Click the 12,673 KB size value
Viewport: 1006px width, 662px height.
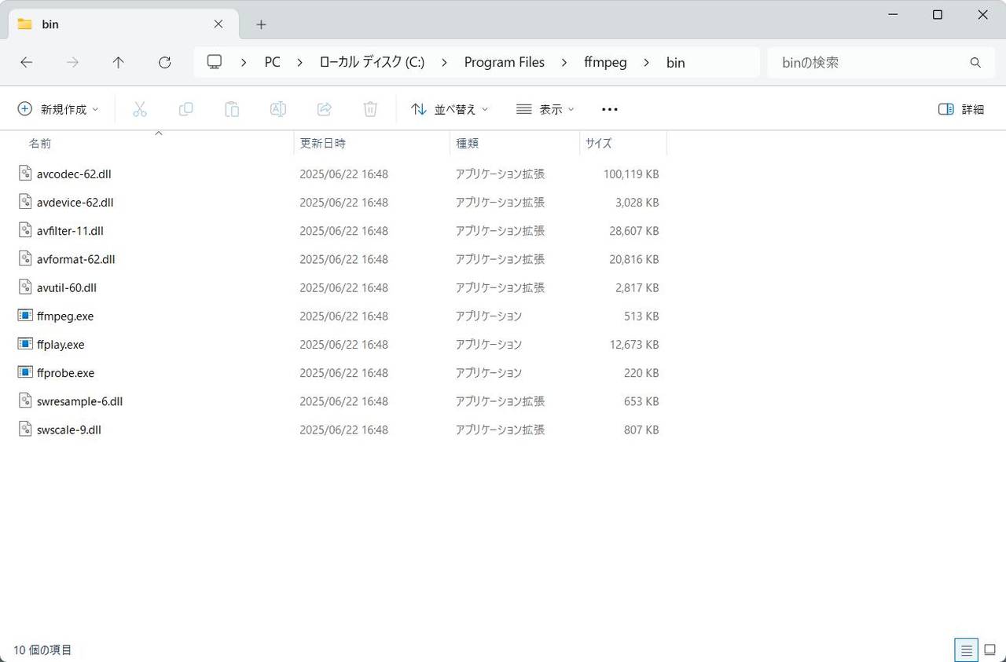[634, 344]
